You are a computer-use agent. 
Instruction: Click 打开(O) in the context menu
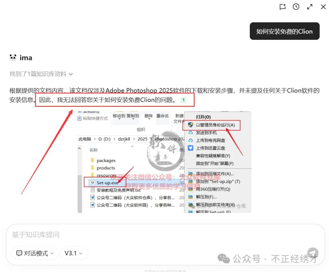(x=203, y=117)
